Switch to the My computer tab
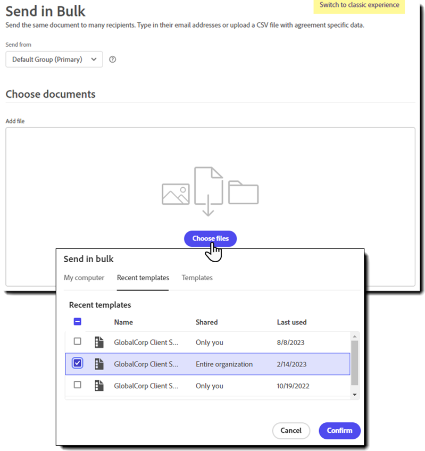This screenshot has width=425, height=451. pyautogui.click(x=84, y=278)
